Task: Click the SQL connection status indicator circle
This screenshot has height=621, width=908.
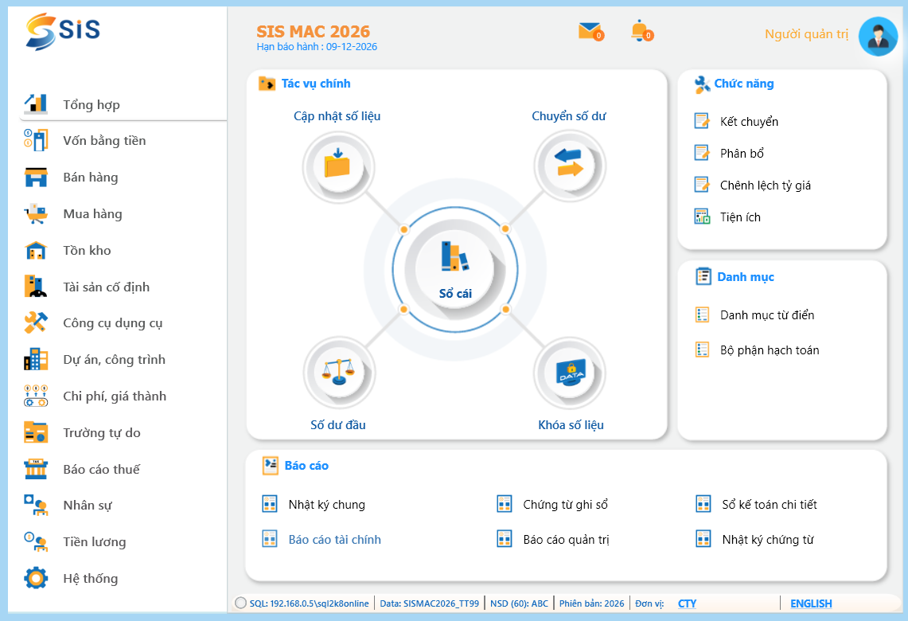Action: point(241,603)
